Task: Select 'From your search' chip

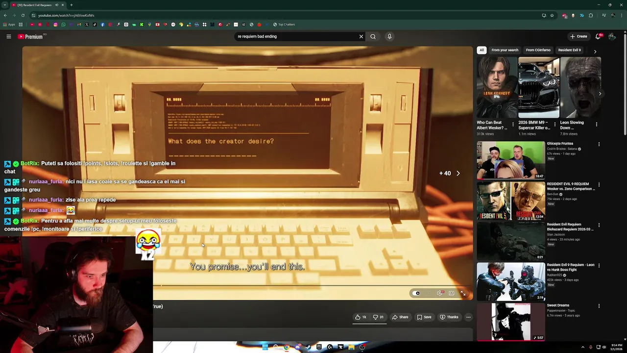Action: click(505, 50)
